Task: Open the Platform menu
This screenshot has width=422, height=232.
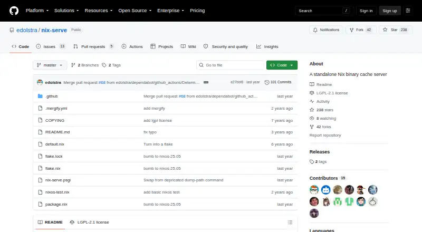Action: (37, 11)
